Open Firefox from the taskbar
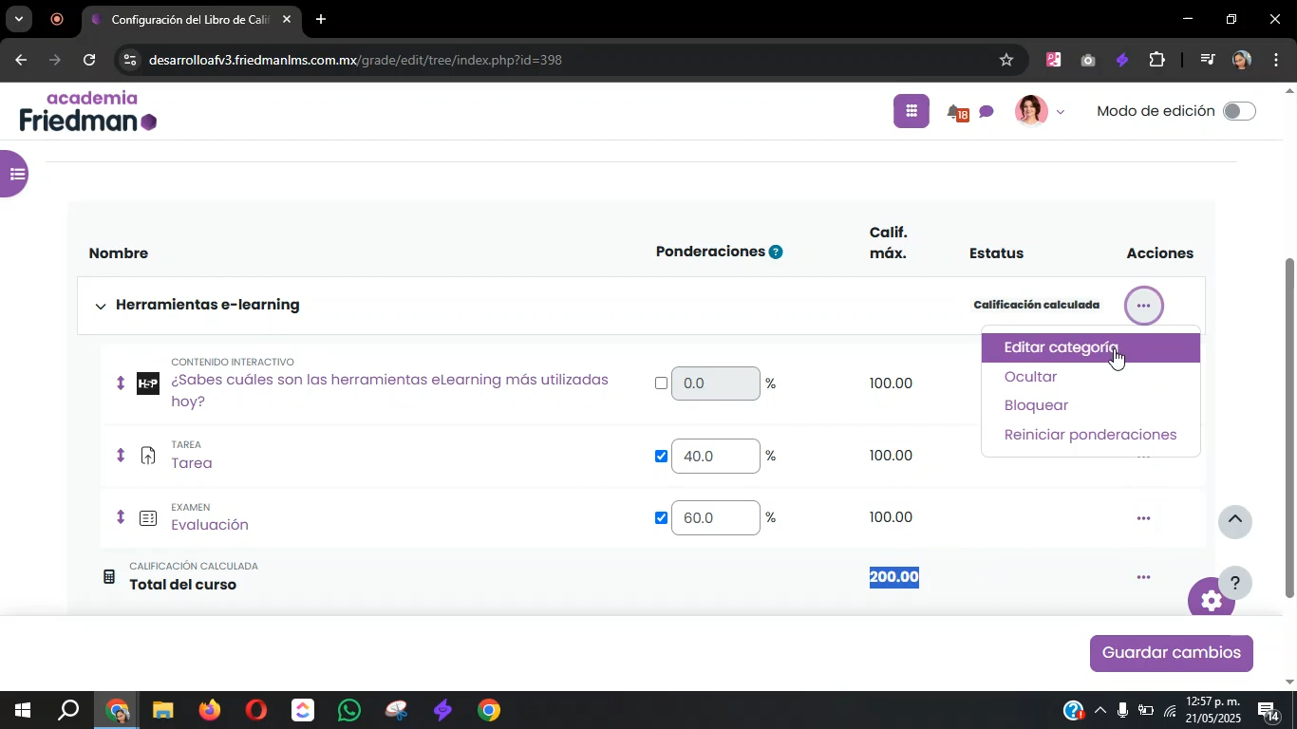The width and height of the screenshot is (1297, 729). point(210,710)
